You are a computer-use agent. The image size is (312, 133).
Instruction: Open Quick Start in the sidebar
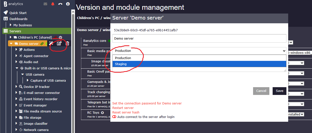click(x=18, y=13)
